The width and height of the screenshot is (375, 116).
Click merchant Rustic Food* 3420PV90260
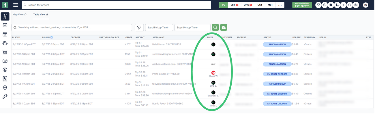pos(168,103)
